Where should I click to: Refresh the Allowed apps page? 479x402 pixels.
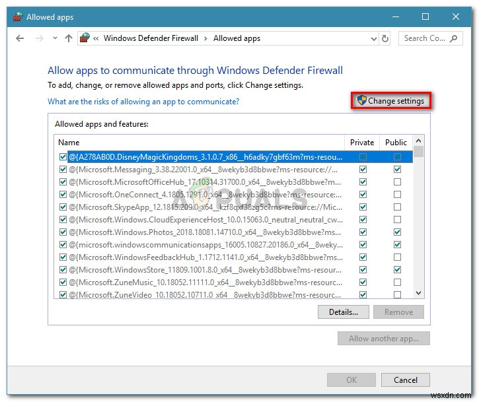pos(385,39)
